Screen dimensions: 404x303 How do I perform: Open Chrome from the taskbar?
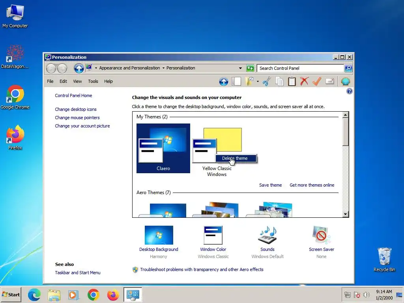point(93,295)
